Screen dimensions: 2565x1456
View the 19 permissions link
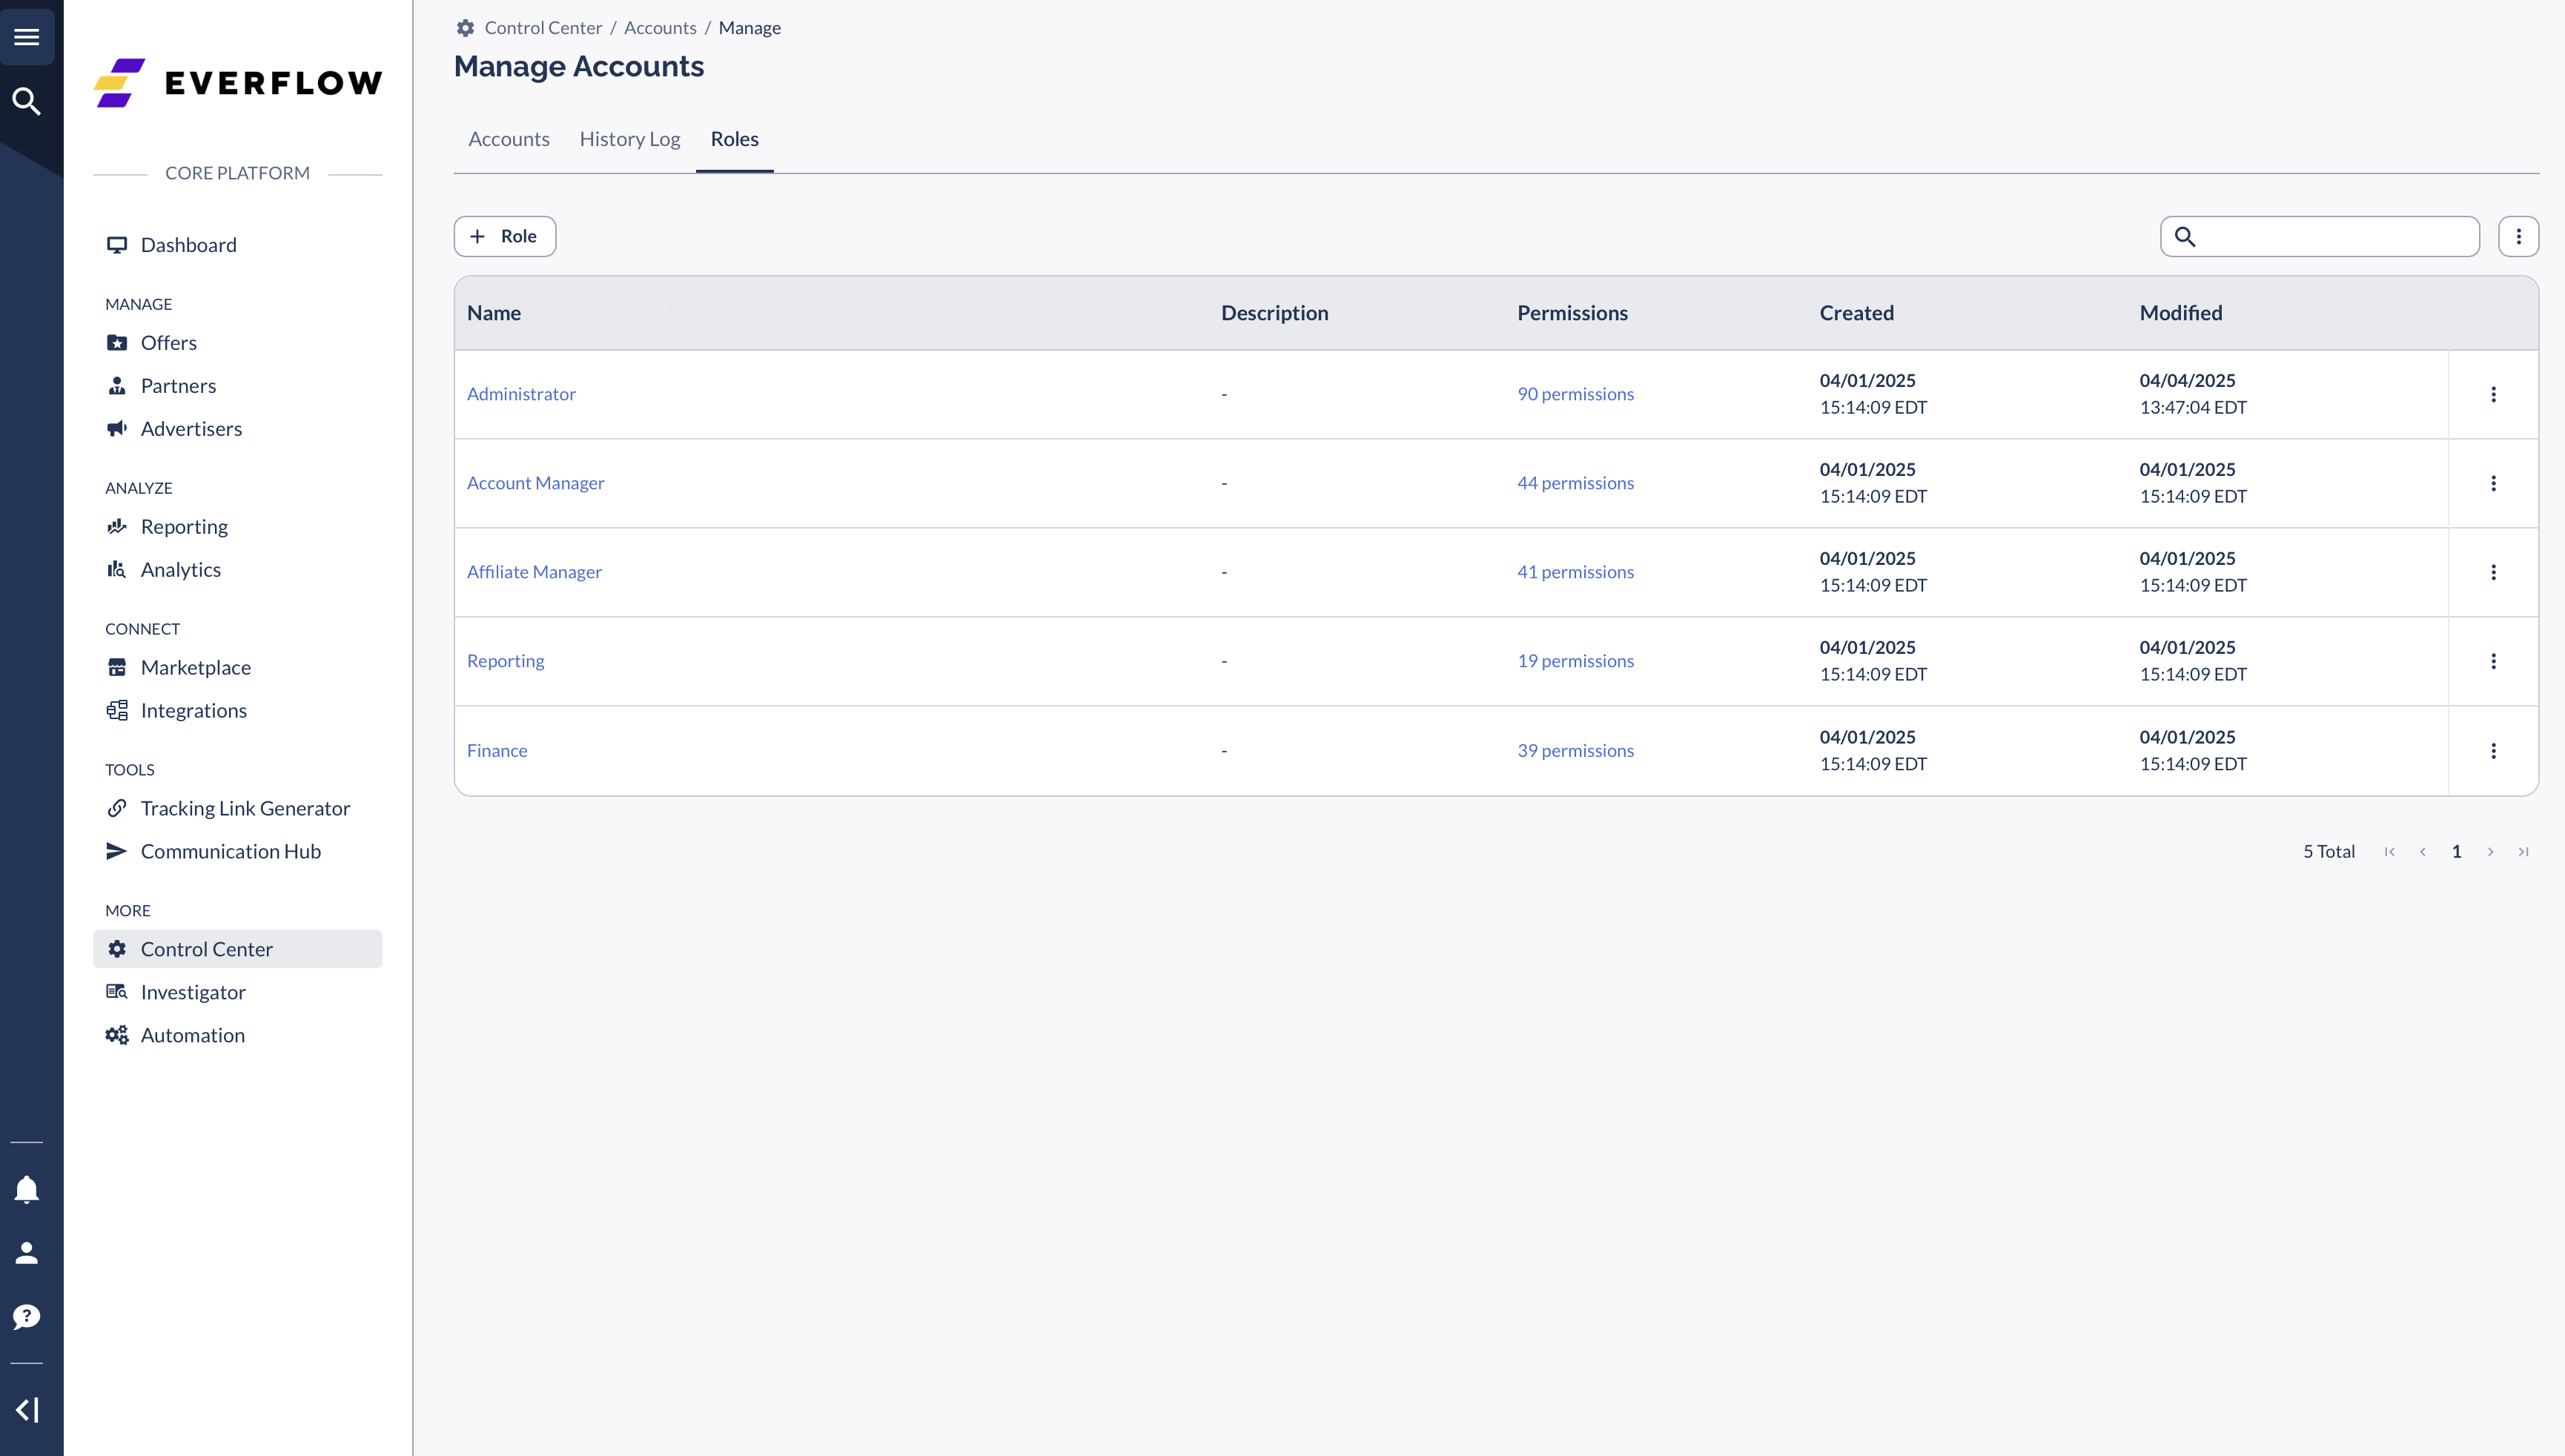tap(1576, 661)
